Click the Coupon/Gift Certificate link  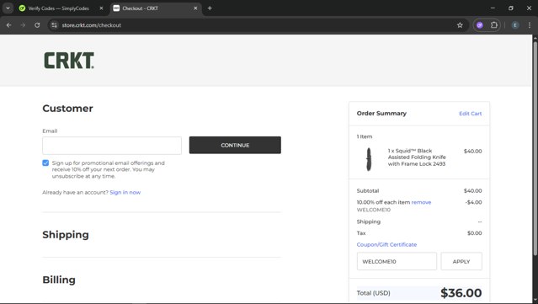coord(386,245)
